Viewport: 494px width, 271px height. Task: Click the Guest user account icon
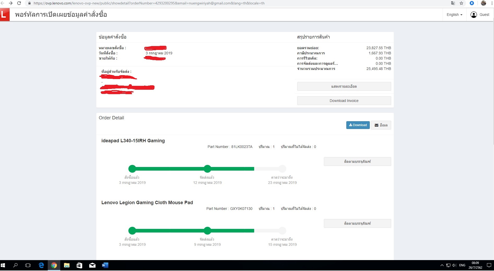474,15
